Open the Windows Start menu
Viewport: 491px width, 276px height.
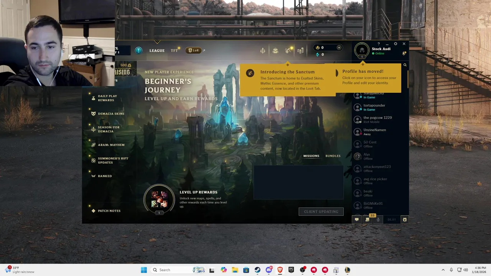144,270
